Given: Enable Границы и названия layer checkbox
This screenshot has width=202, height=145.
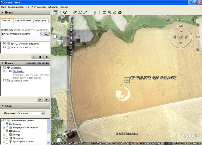Looking at the screenshot, I should coord(7,141).
